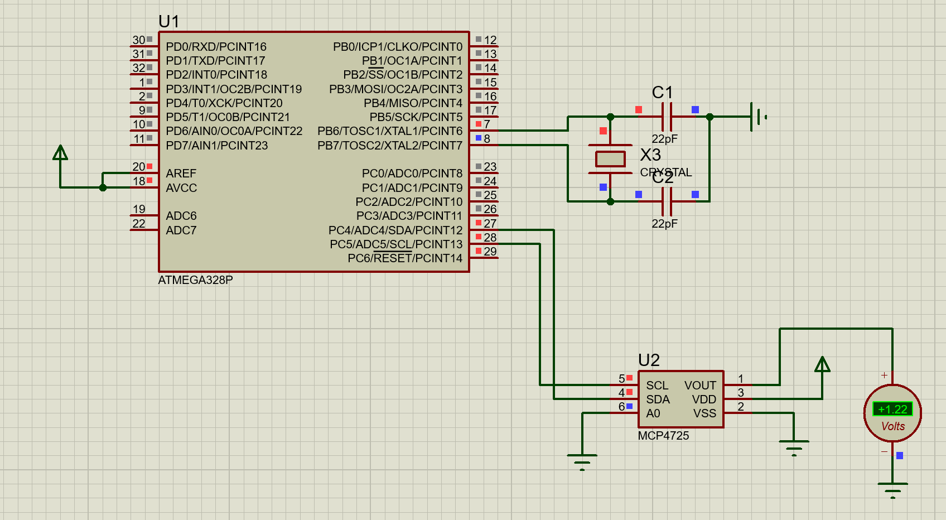Screen dimensions: 946x520
Task: Click the VOUT pin label on U2
Action: click(700, 385)
